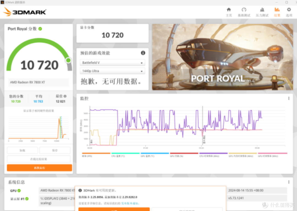Click Compare result online (在线比较结果) button
Screen dimensions: 297x211
pyautogui.click(x=39, y=159)
